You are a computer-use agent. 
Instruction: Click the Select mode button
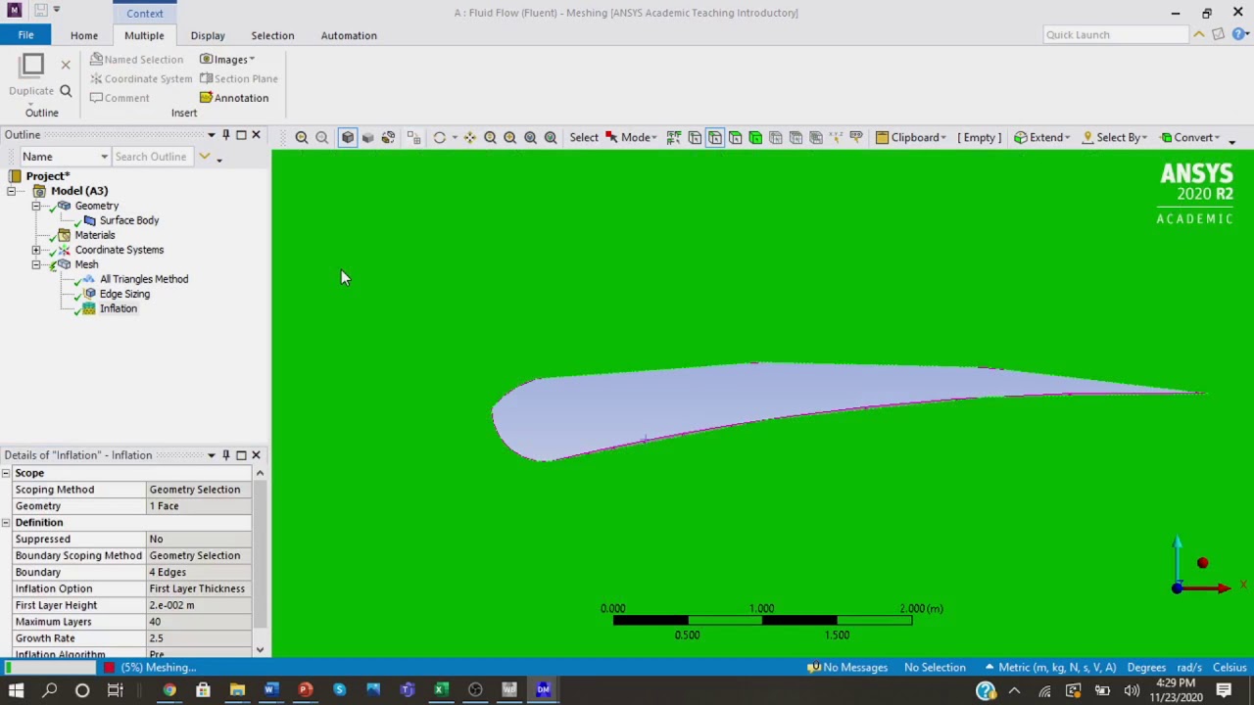(584, 137)
